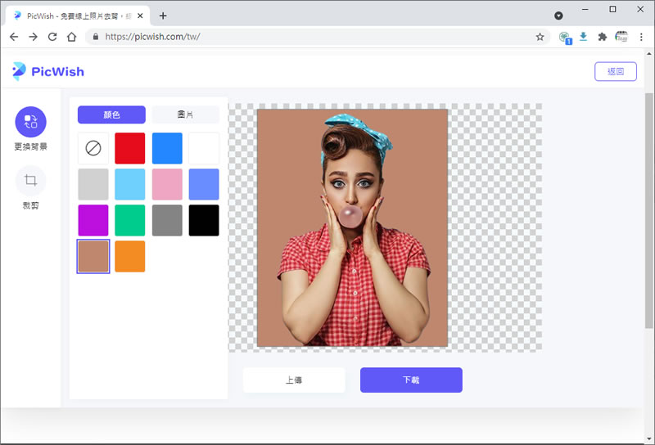Screen dimensions: 655x445
Task: Click the 更換背景 label
Action: tap(31, 146)
